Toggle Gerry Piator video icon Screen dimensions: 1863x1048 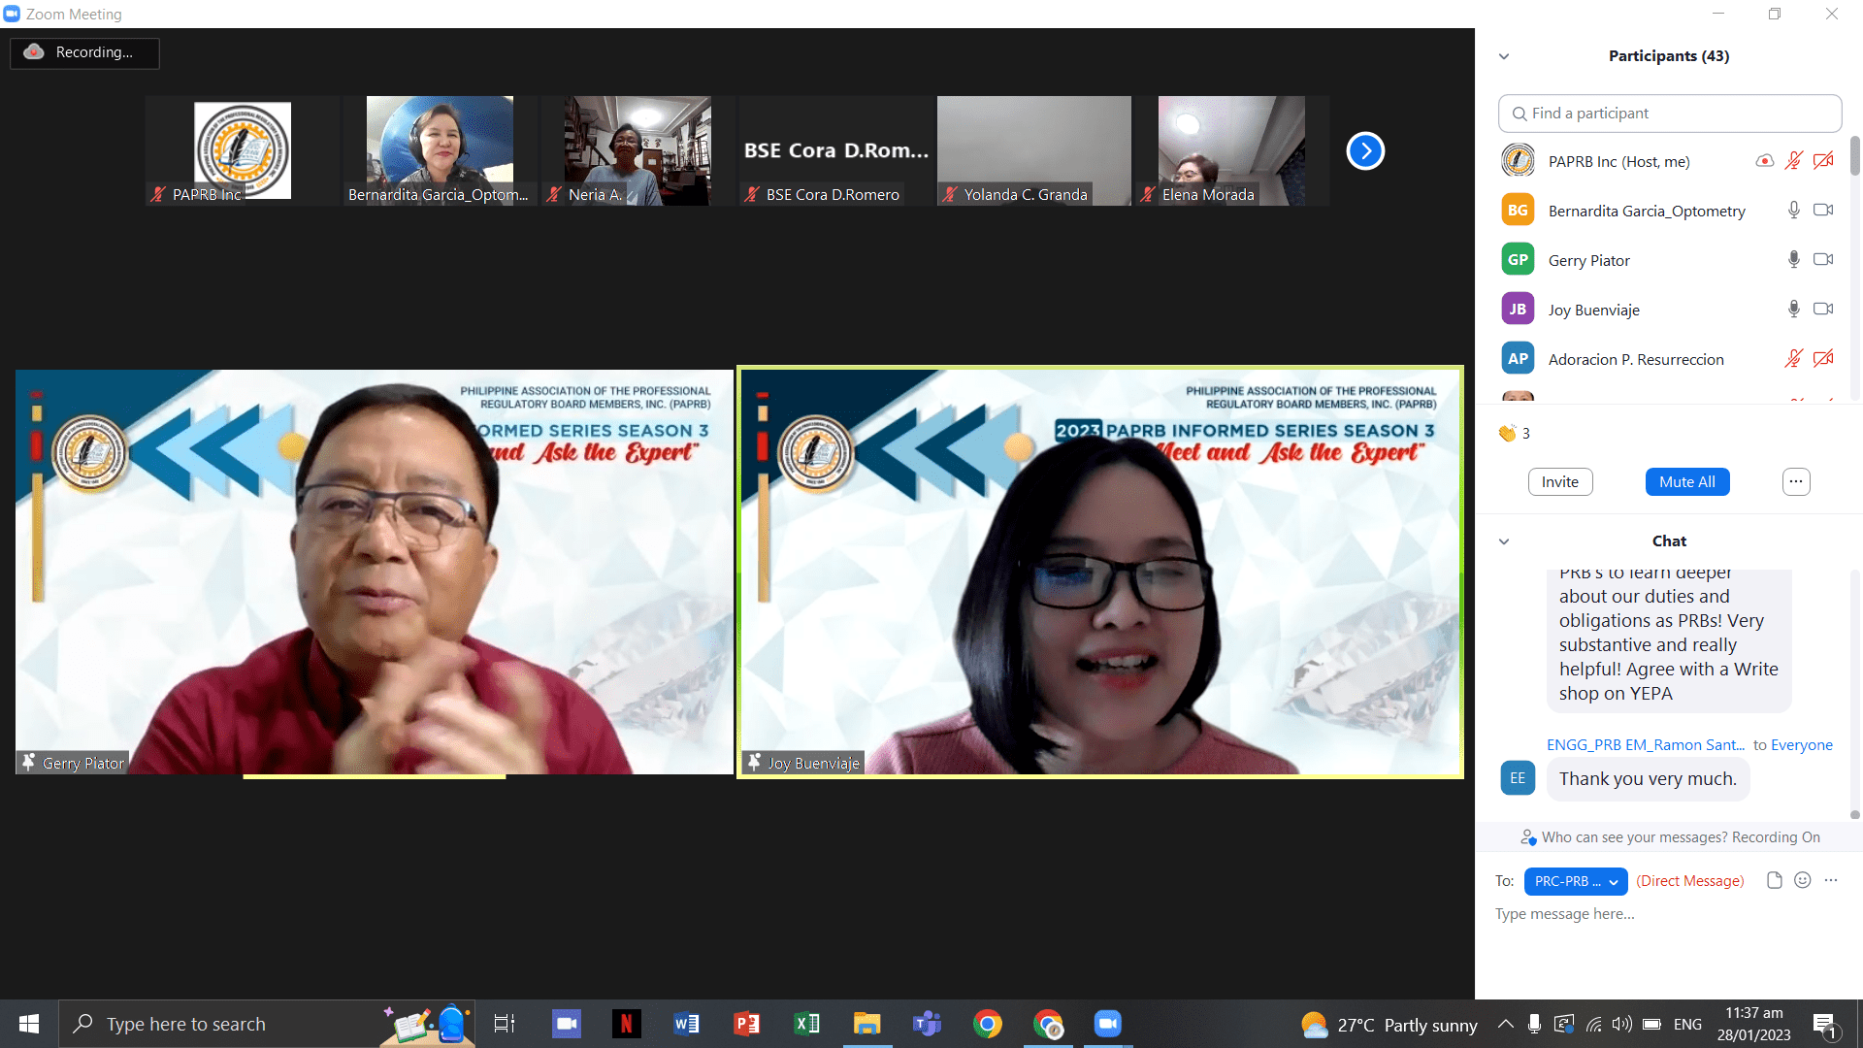(x=1823, y=259)
